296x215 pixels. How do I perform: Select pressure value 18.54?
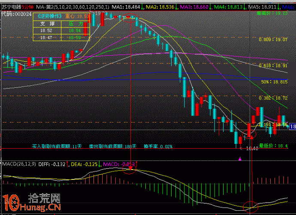click(x=75, y=30)
